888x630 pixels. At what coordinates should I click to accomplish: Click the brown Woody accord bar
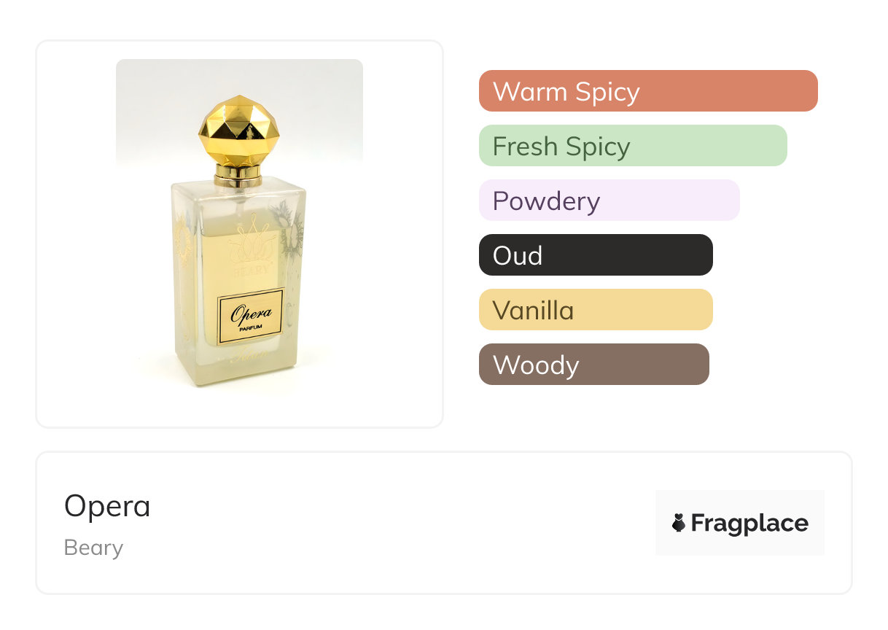pos(593,365)
